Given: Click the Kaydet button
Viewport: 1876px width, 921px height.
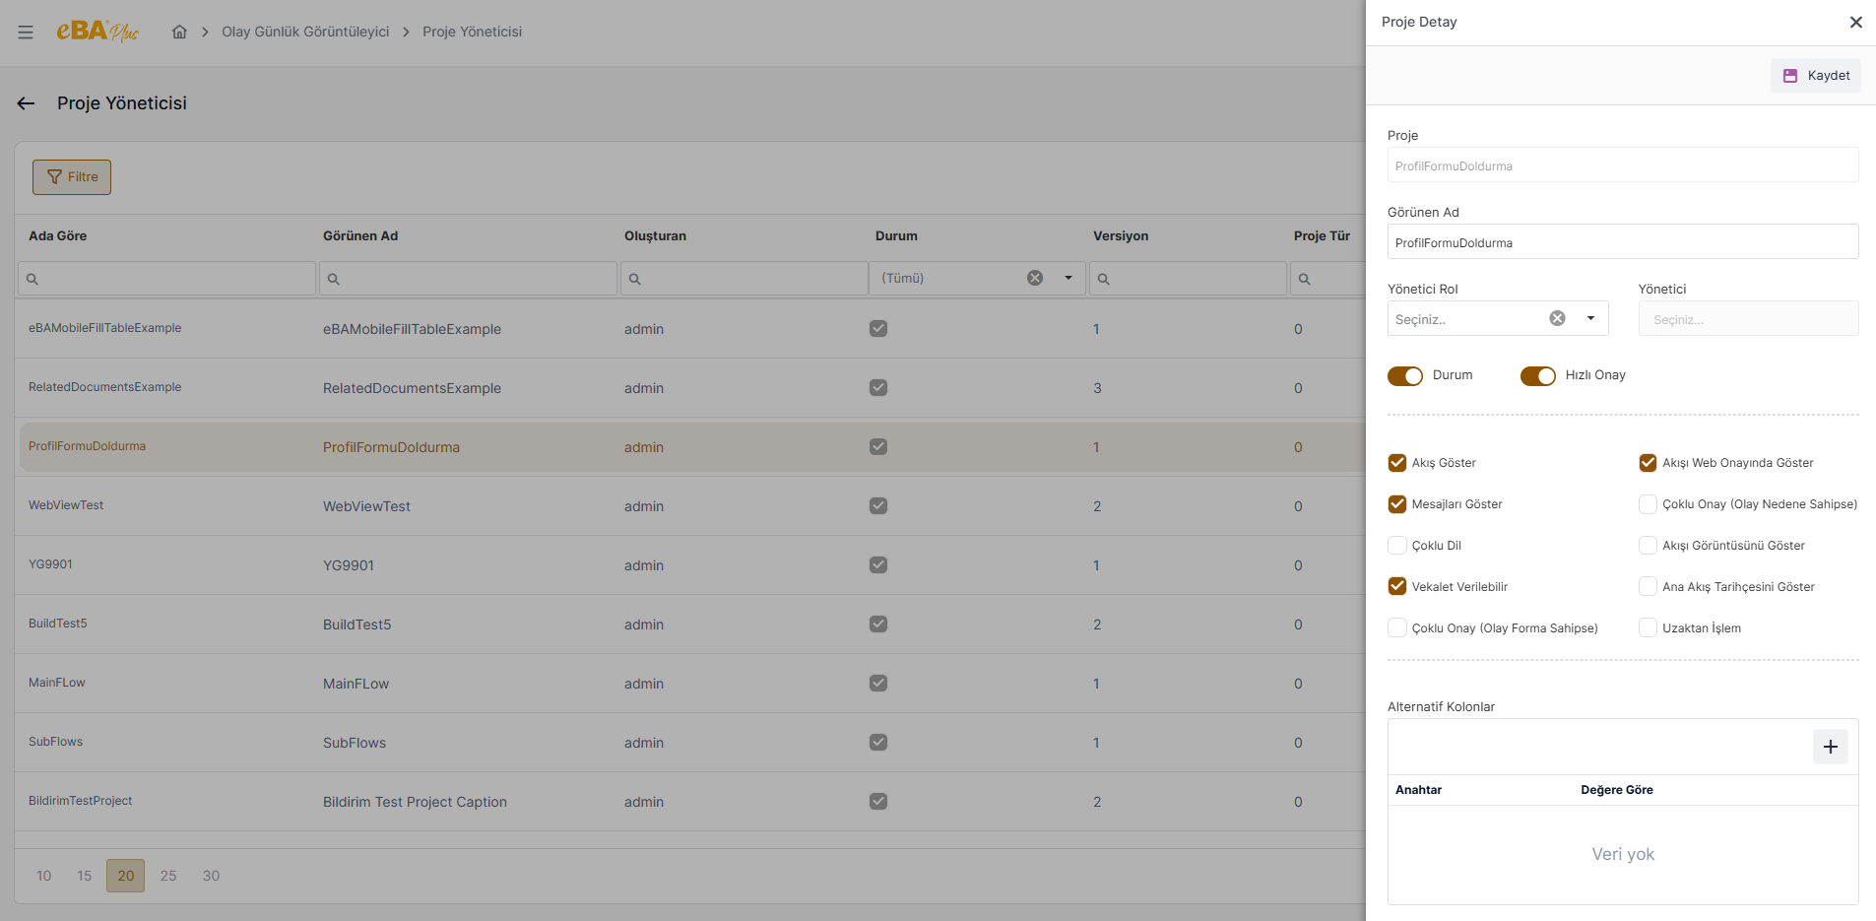Looking at the screenshot, I should click(1816, 76).
